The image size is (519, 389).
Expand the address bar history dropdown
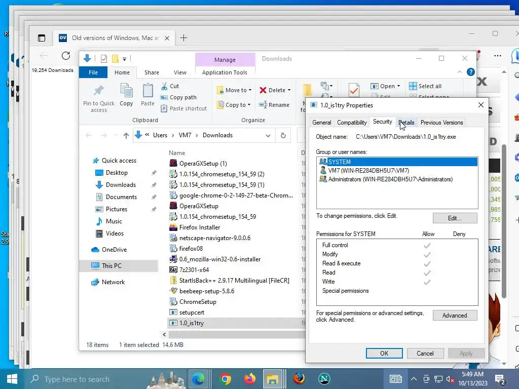(x=268, y=135)
